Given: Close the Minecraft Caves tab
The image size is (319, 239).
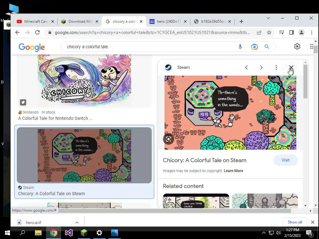Looking at the screenshot, I should click(x=52, y=21).
